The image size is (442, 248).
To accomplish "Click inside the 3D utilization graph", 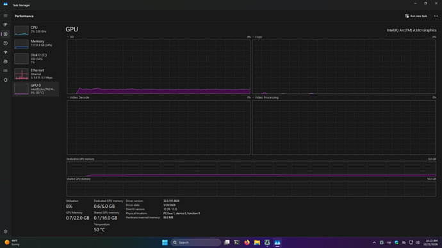I will pyautogui.click(x=158, y=66).
